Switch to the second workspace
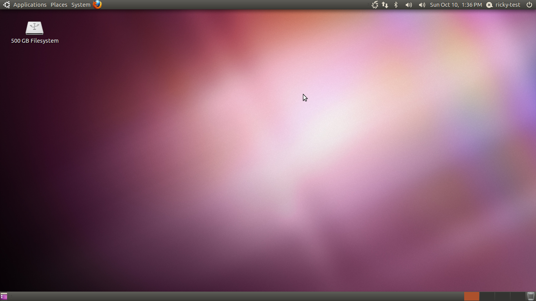The image size is (536, 301). (x=487, y=296)
